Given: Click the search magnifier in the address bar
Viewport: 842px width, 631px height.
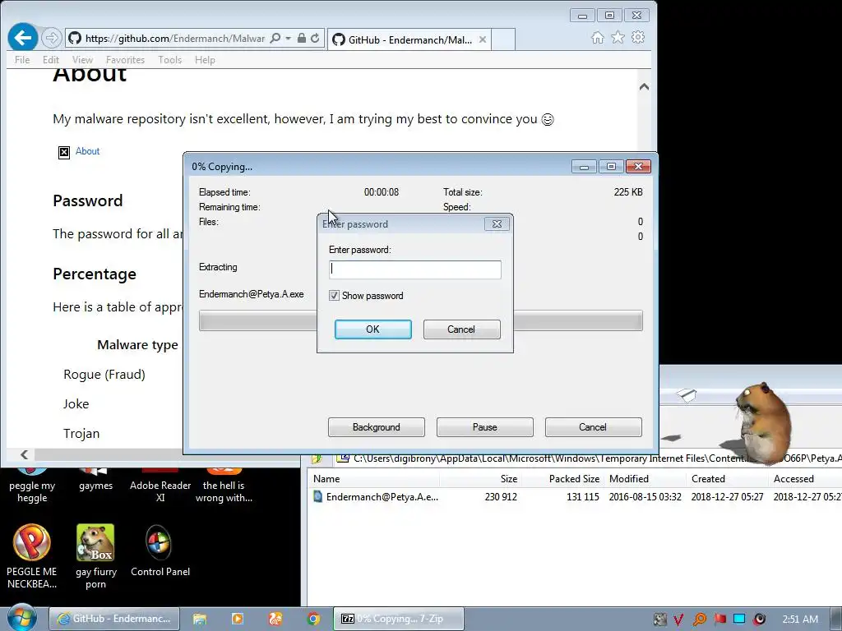Looking at the screenshot, I should [275, 38].
